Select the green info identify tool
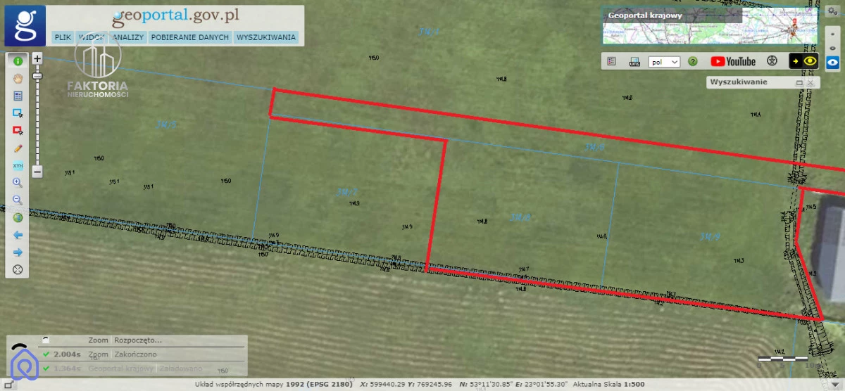 pyautogui.click(x=18, y=61)
